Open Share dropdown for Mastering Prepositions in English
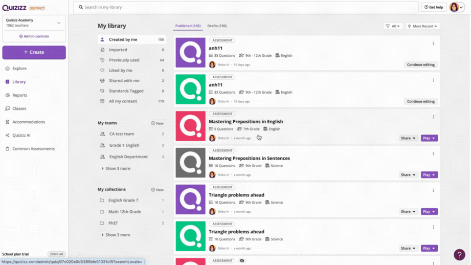471x265 pixels. pos(408,138)
